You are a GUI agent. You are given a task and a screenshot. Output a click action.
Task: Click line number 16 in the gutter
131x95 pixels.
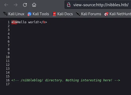tap(8, 80)
